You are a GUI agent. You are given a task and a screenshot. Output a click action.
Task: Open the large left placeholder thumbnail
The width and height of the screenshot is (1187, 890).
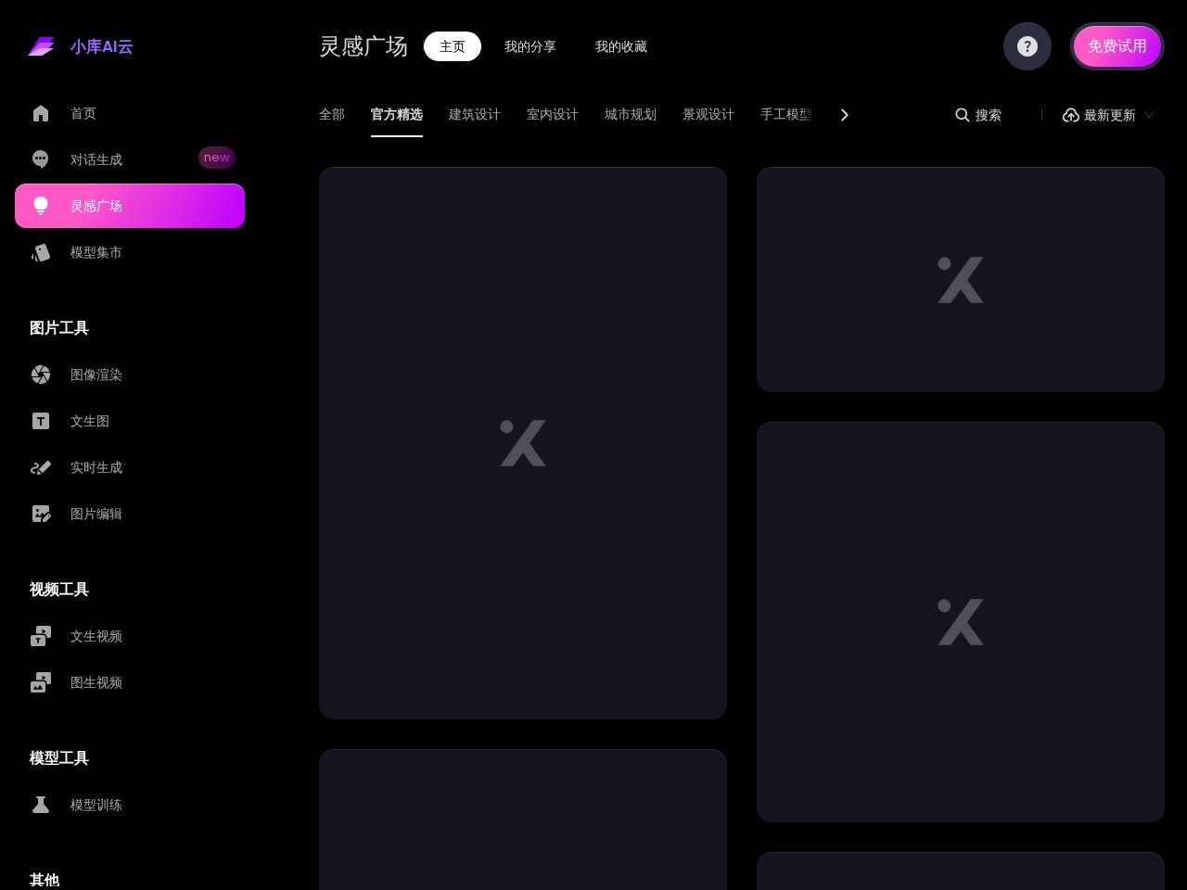pyautogui.click(x=523, y=443)
